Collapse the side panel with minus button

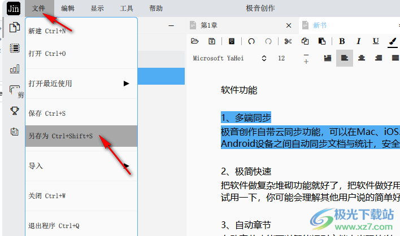(171, 25)
